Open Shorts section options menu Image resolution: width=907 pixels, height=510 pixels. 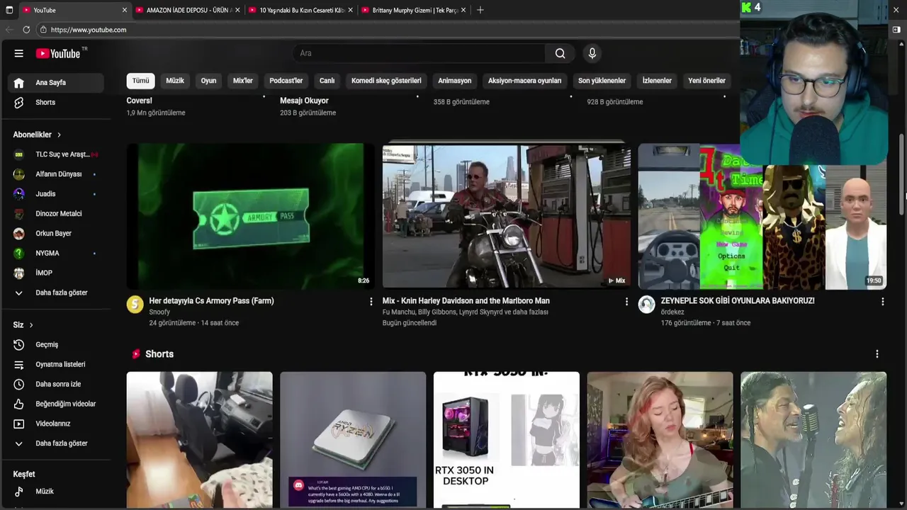(x=877, y=354)
